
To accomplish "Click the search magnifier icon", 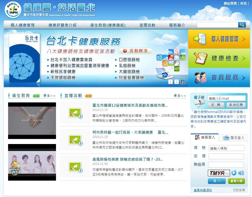I will 242,25.
